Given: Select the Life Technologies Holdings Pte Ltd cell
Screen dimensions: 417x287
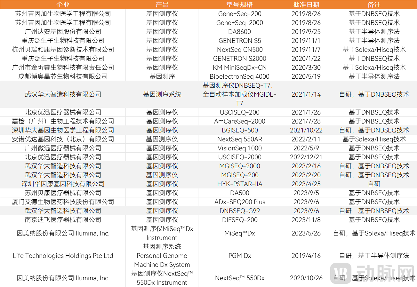Looking at the screenshot, I should 62,256.
